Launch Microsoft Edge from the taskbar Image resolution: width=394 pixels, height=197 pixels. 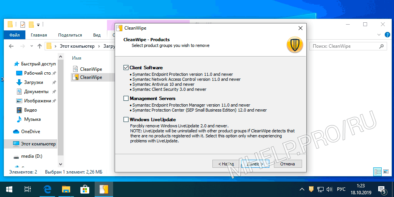[48, 189]
